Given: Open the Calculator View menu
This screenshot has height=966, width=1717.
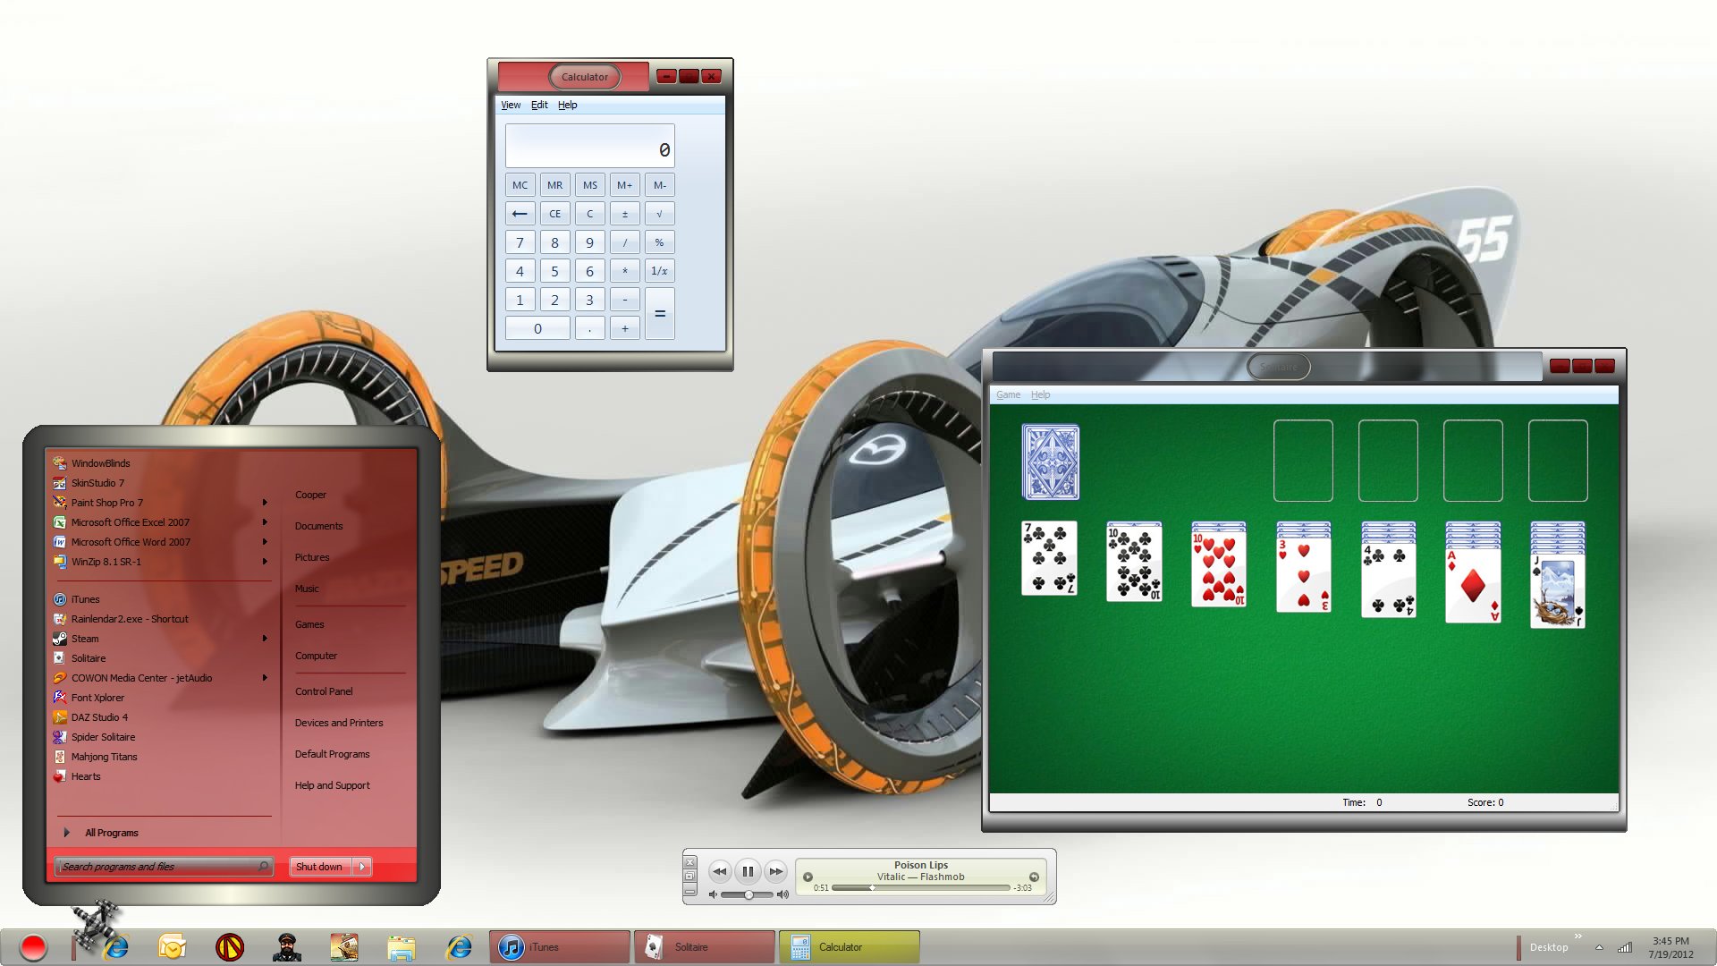Looking at the screenshot, I should [x=511, y=105].
